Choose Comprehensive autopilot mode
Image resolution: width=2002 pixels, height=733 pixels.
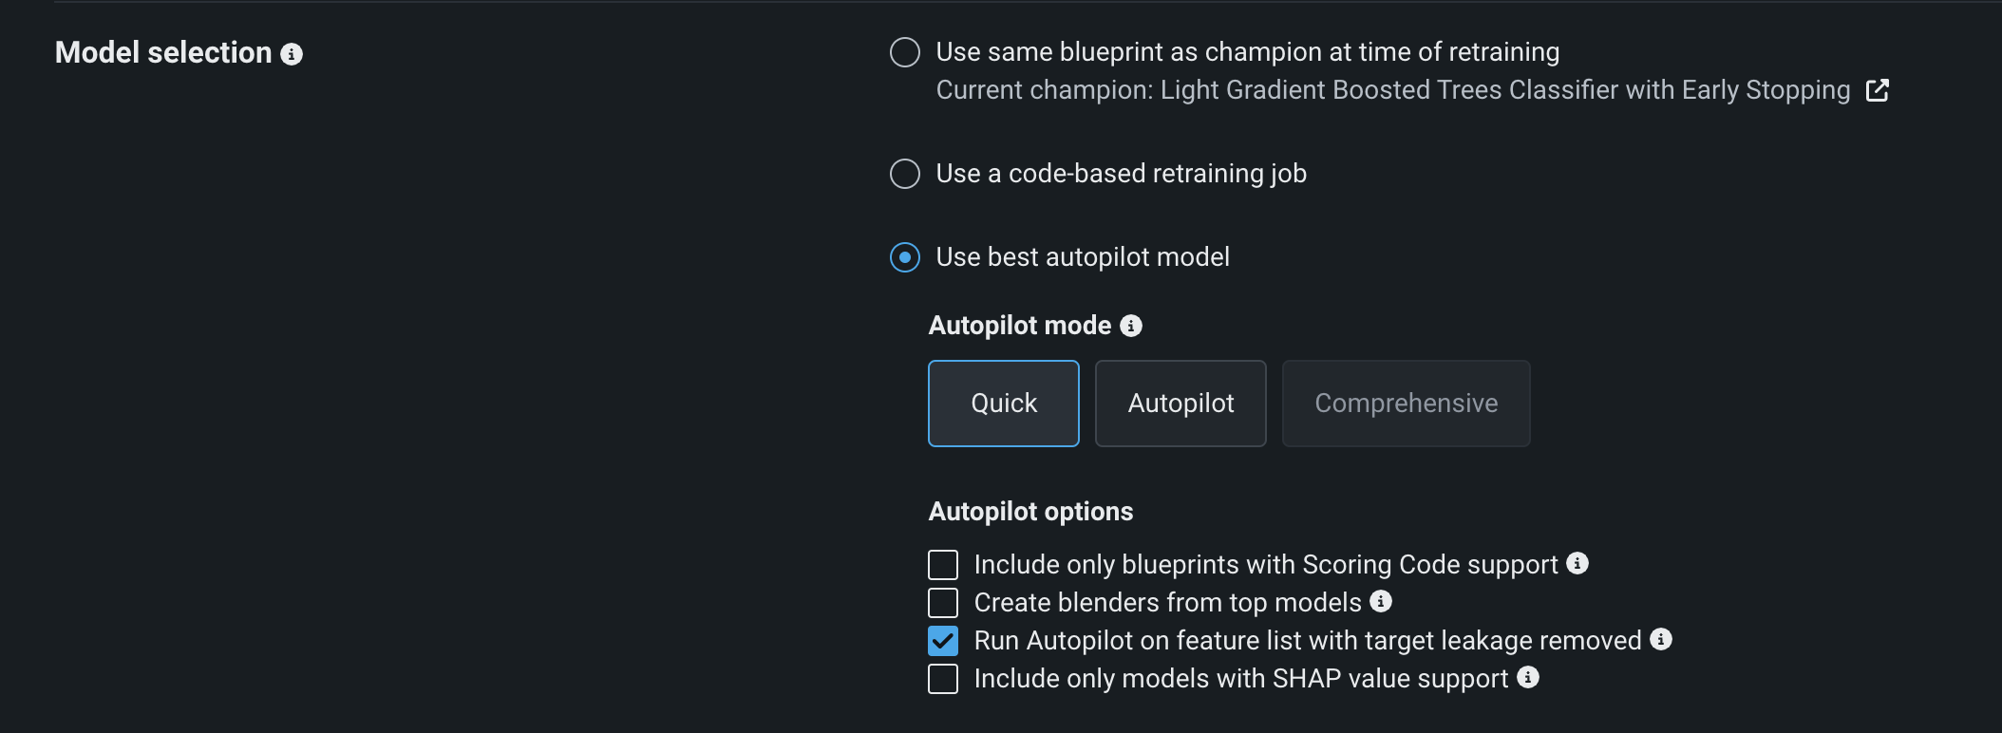(x=1406, y=404)
